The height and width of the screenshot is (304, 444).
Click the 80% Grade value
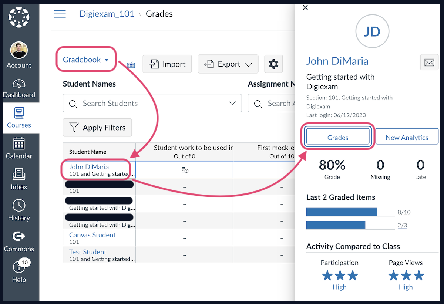point(332,165)
